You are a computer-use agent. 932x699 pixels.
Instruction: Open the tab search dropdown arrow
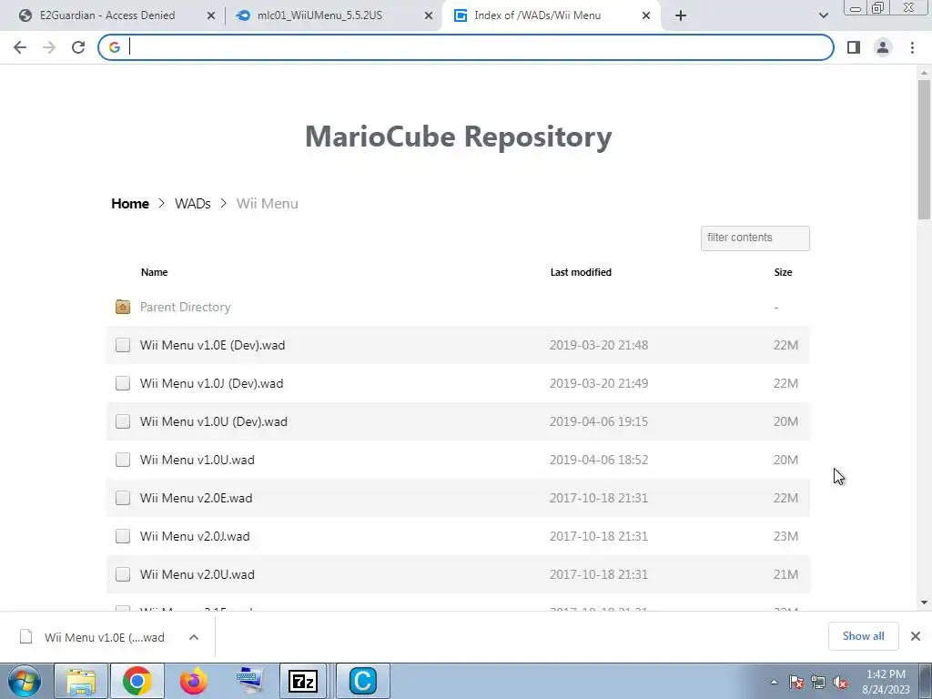tap(823, 15)
